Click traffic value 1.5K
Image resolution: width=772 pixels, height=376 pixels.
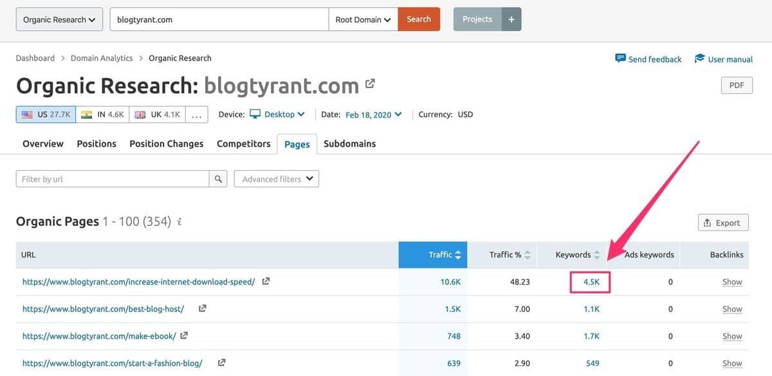(x=453, y=309)
